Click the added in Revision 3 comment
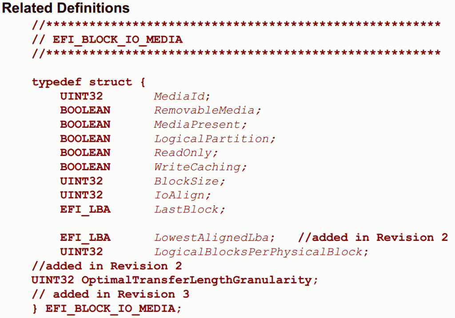Image resolution: width=455 pixels, height=318 pixels. click(x=111, y=294)
